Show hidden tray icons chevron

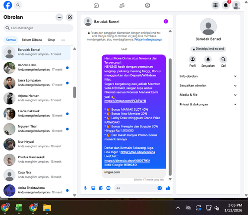pyautogui.click(x=178, y=208)
